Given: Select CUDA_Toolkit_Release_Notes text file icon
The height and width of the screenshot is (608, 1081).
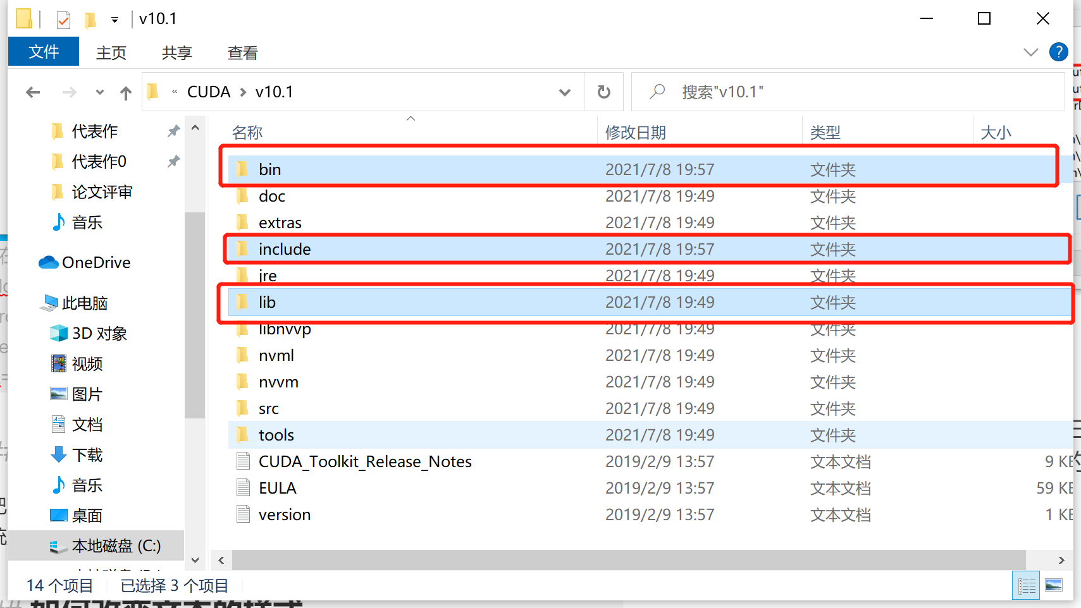Looking at the screenshot, I should [243, 461].
